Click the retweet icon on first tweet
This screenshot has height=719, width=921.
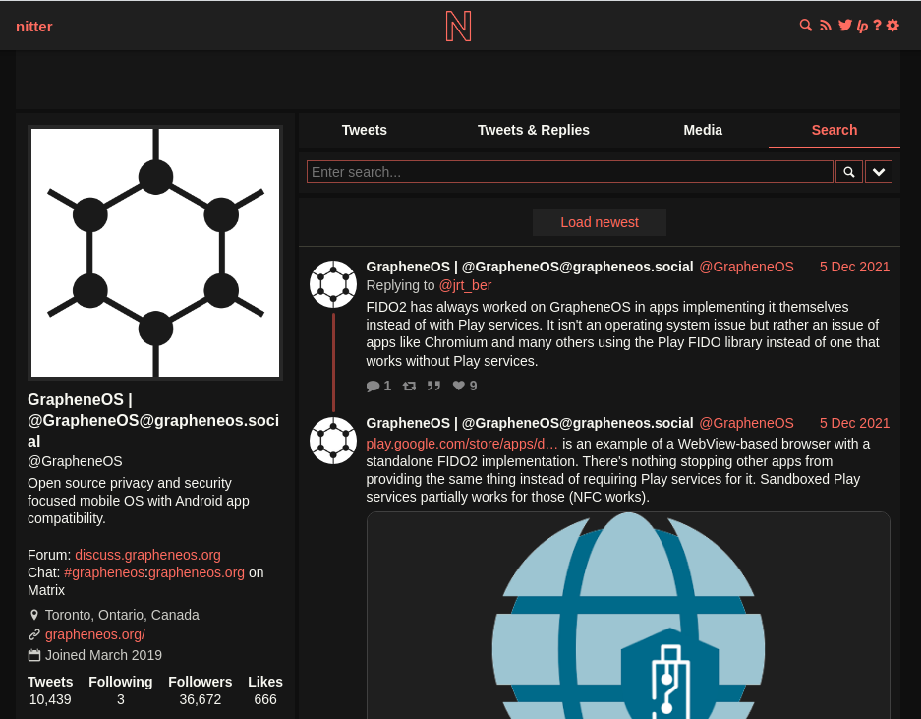(x=409, y=386)
